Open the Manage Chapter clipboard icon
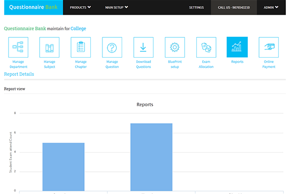Screen dimensions: 291x194 pos(81,47)
